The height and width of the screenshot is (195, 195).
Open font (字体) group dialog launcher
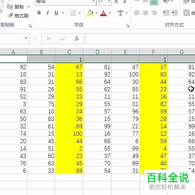[128, 26]
